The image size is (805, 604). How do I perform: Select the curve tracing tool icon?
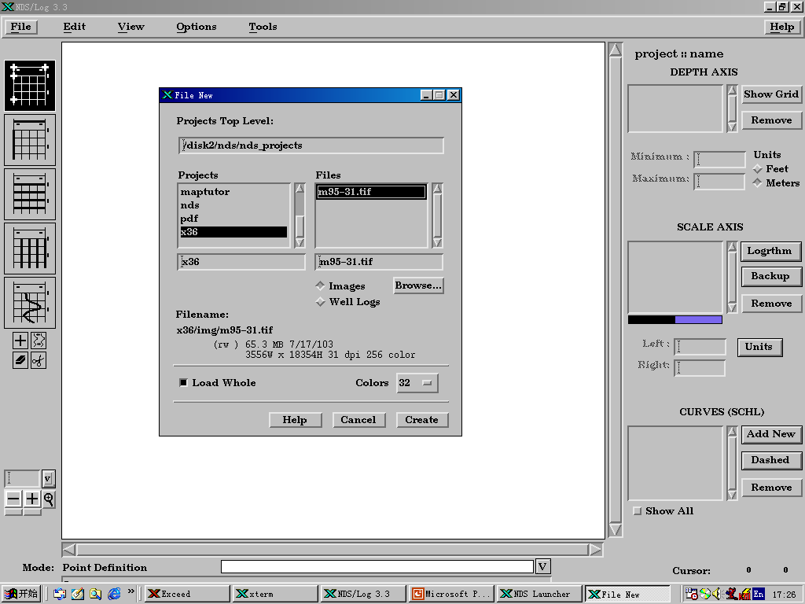tap(30, 303)
